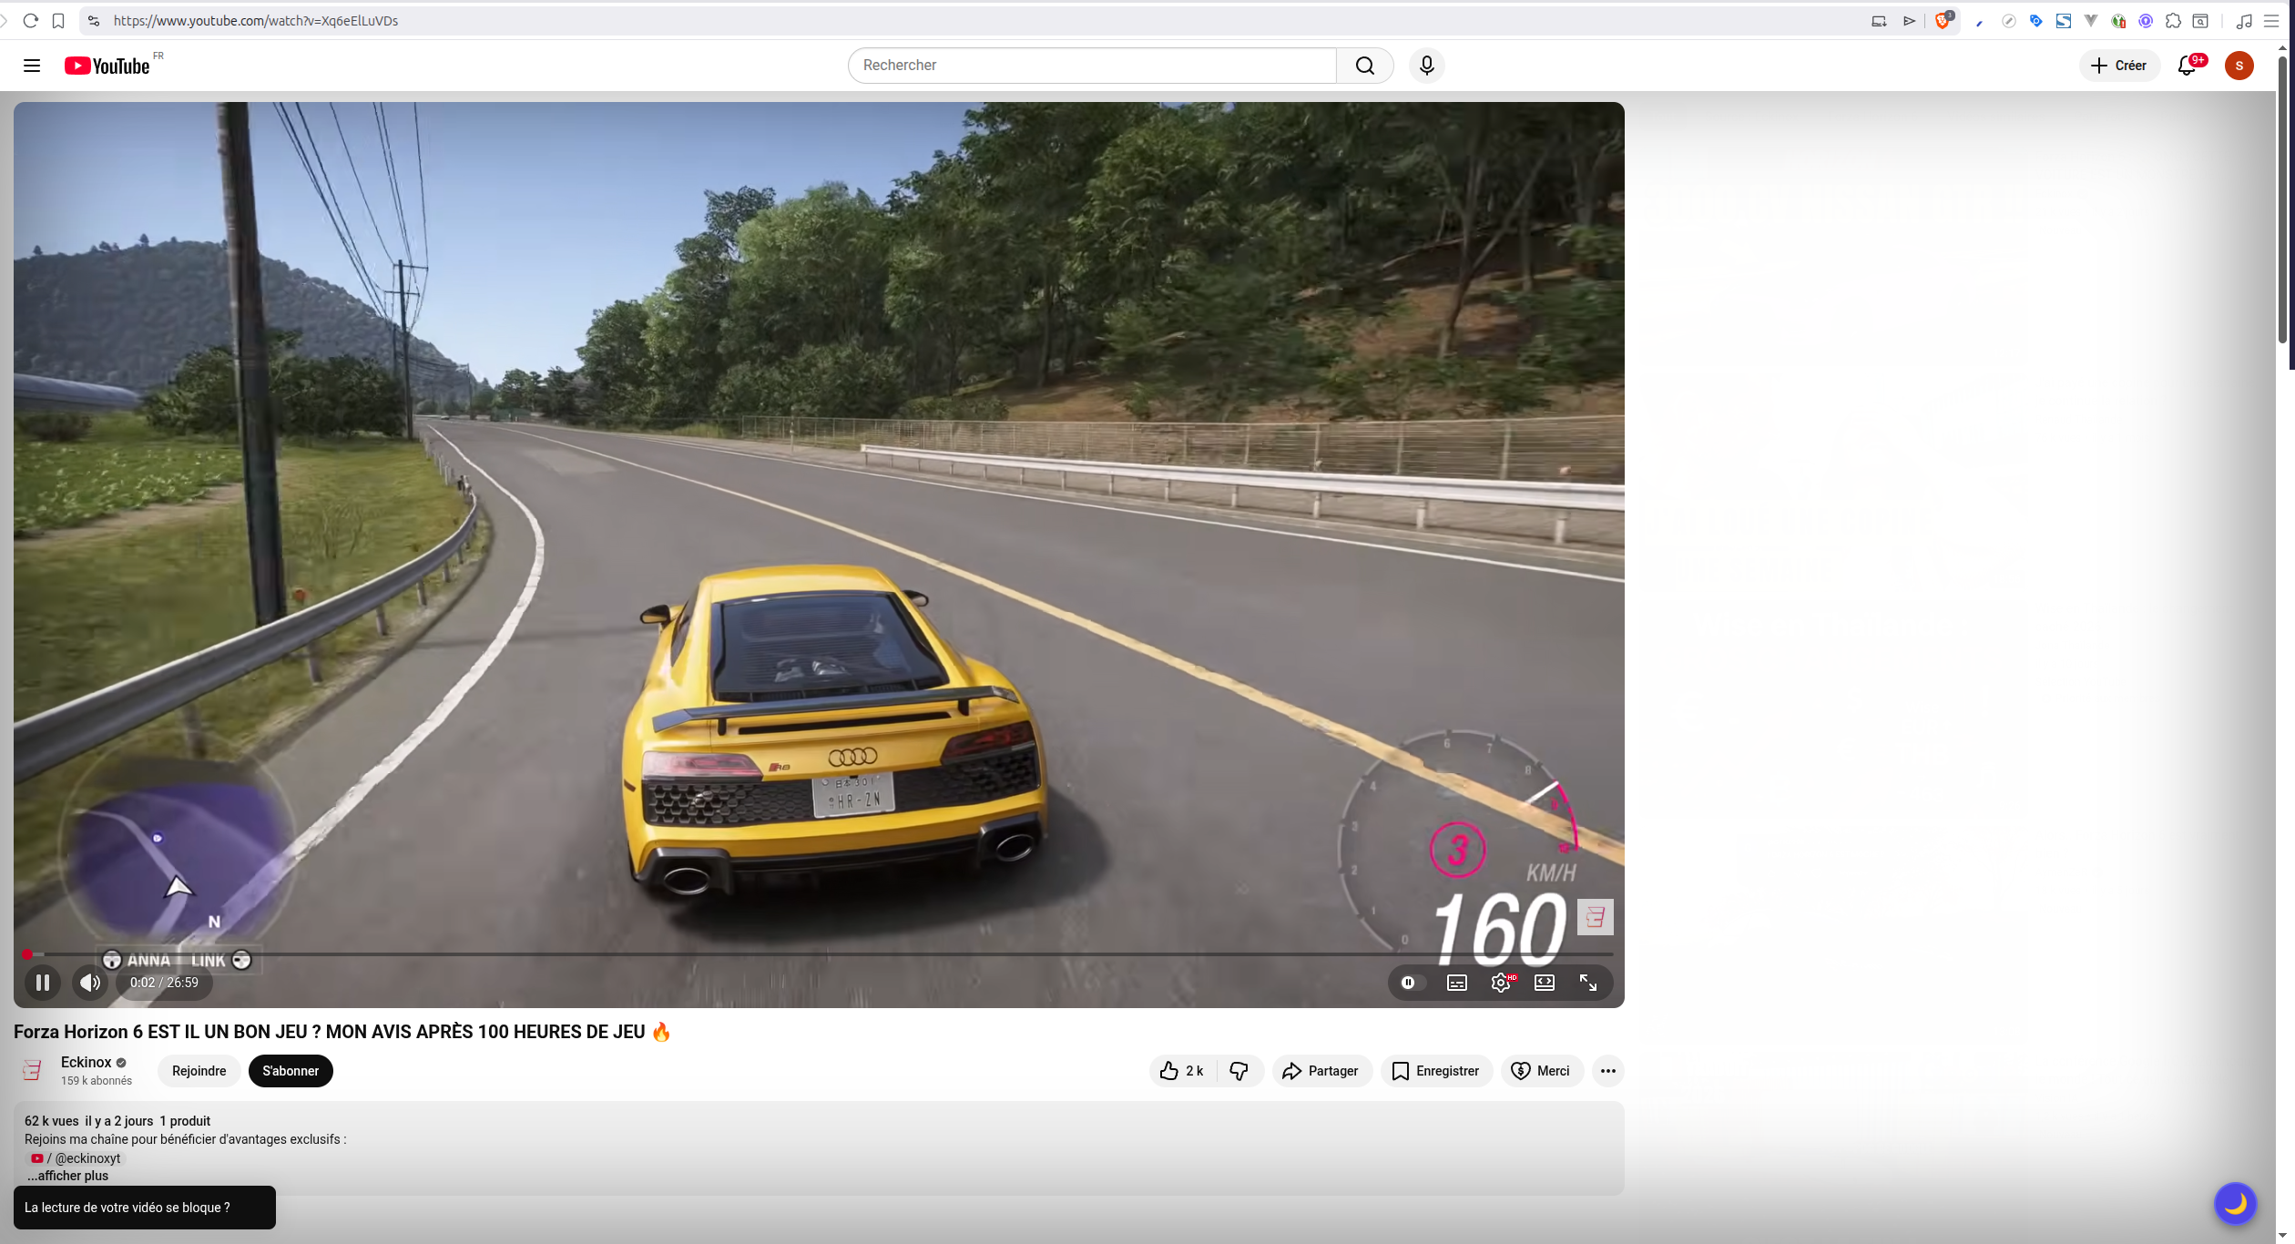Image resolution: width=2295 pixels, height=1244 pixels.
Task: Click the grey V extension icon
Action: point(2091,20)
